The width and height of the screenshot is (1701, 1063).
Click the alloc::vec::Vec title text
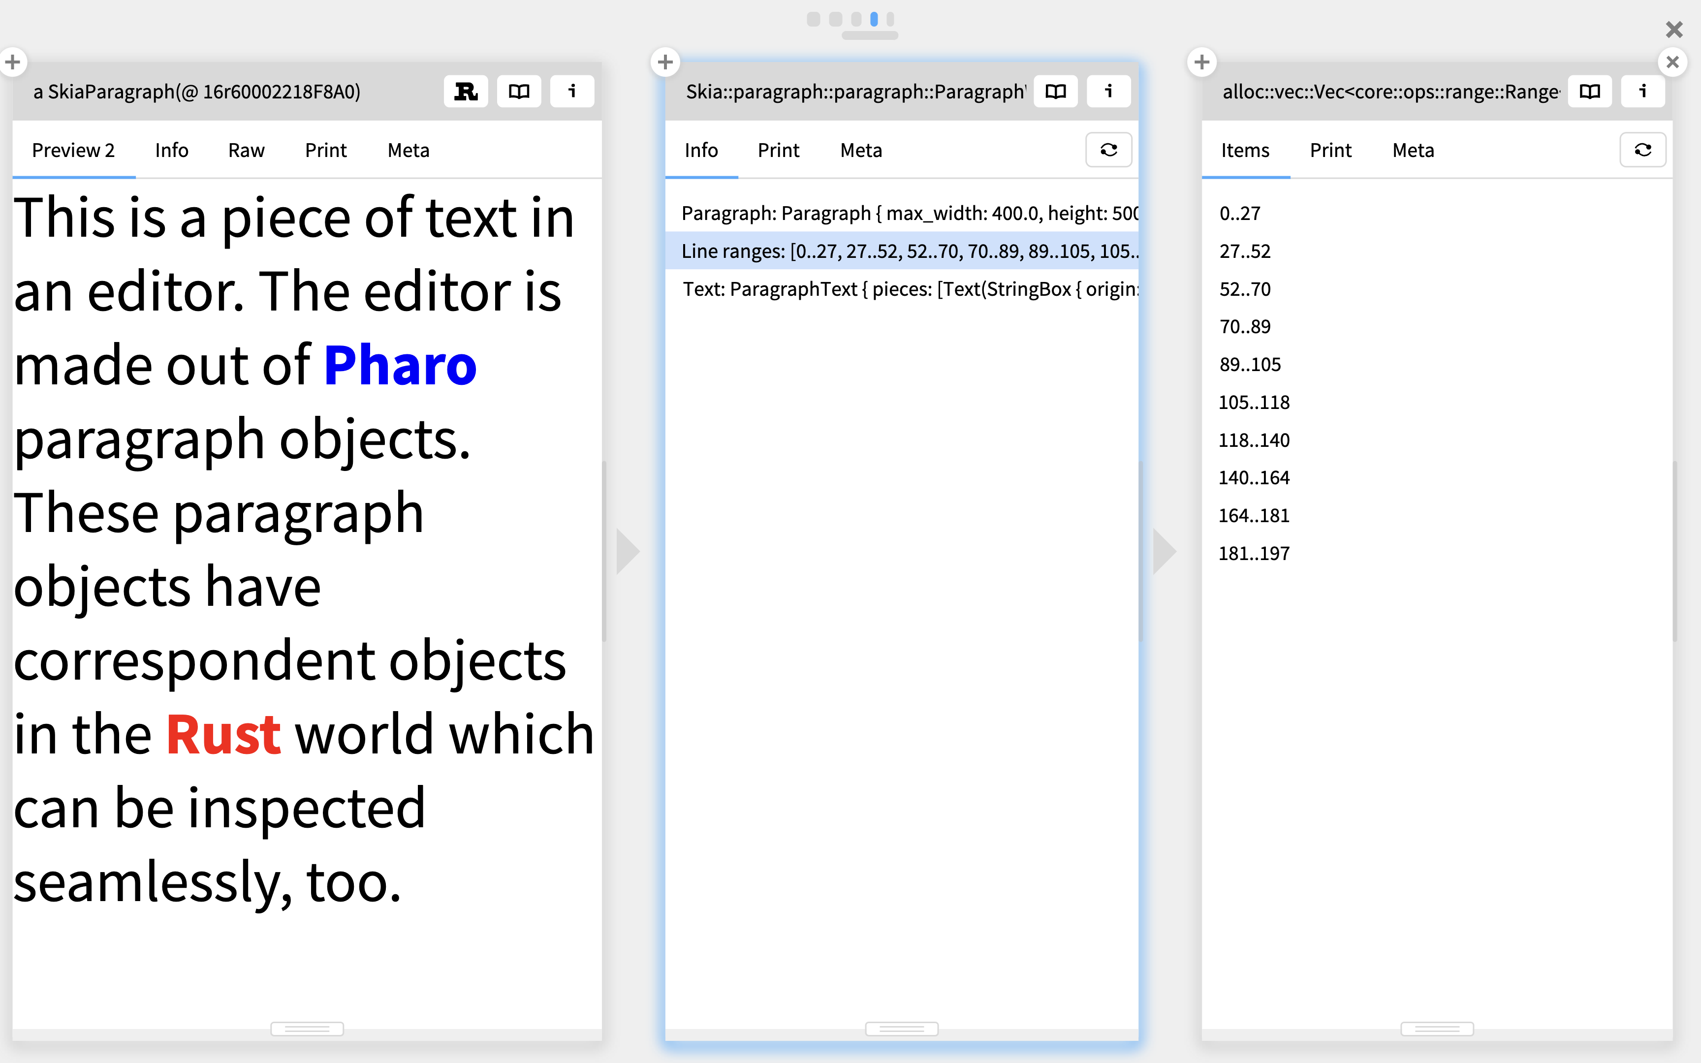pos(1391,92)
